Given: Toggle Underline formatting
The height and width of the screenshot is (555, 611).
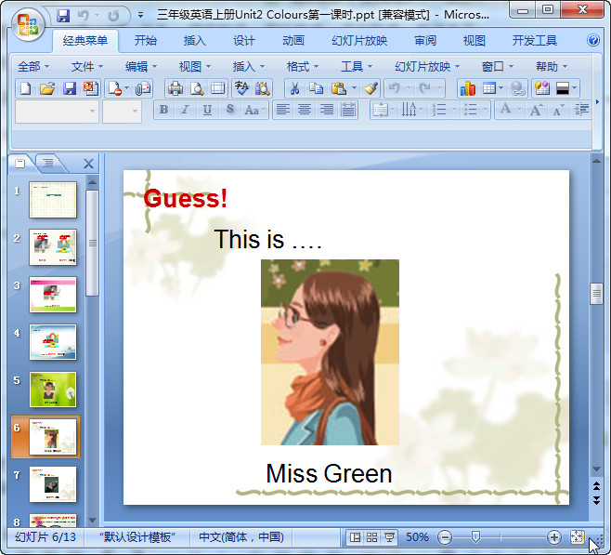Looking at the screenshot, I should (207, 110).
